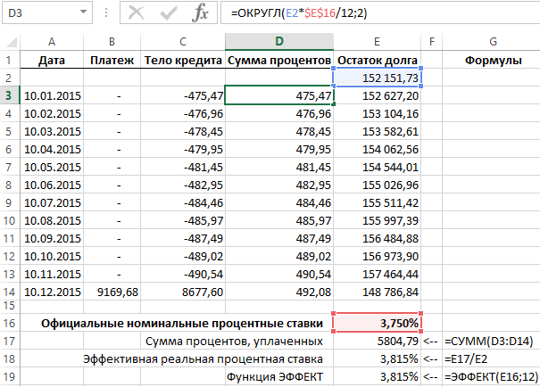The height and width of the screenshot is (387, 540).
Task: Select the date cell 10.01.2015
Action: 52,95
